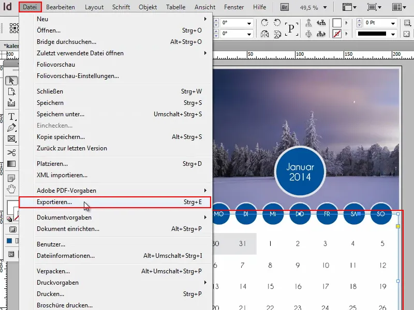Choose Exportieren... from Datei menu

tap(115, 202)
